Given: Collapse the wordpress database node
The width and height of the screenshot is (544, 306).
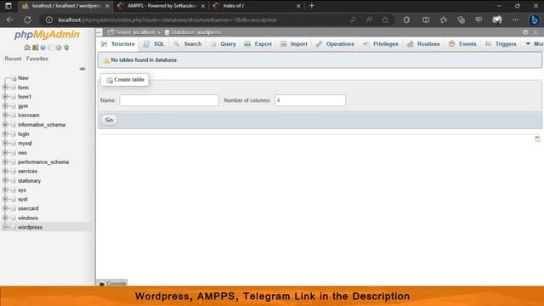Looking at the screenshot, I should (x=5, y=227).
